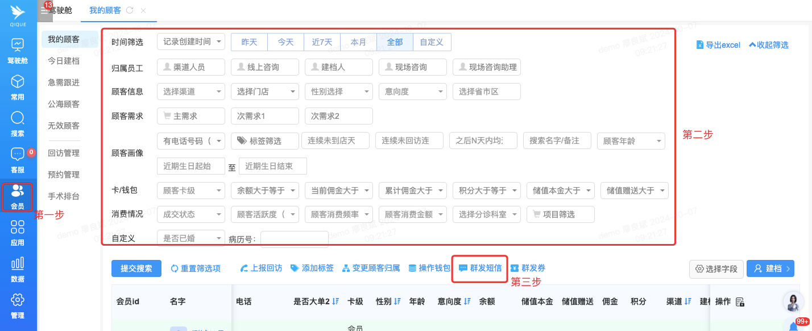The height and width of the screenshot is (331, 812).
Task: Open the 顾客卡级 dropdown
Action: [x=190, y=191]
